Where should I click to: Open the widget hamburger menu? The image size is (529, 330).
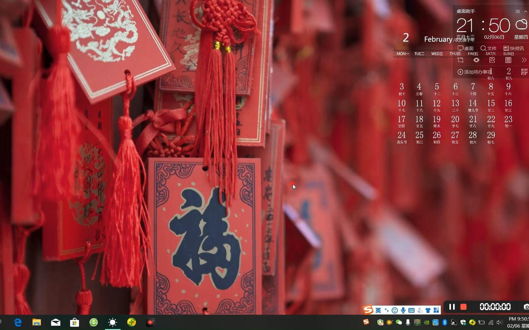tap(518, 11)
